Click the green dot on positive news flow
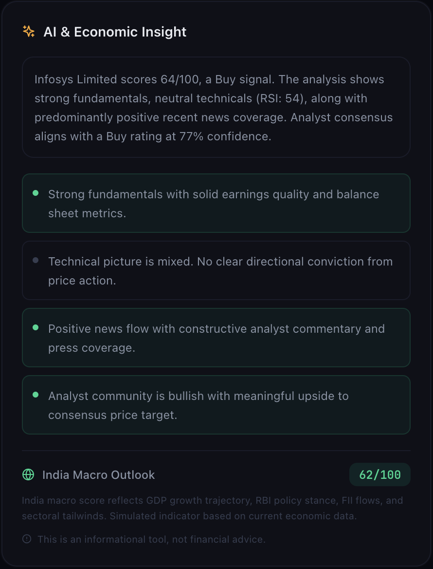This screenshot has height=569, width=433. tap(36, 327)
